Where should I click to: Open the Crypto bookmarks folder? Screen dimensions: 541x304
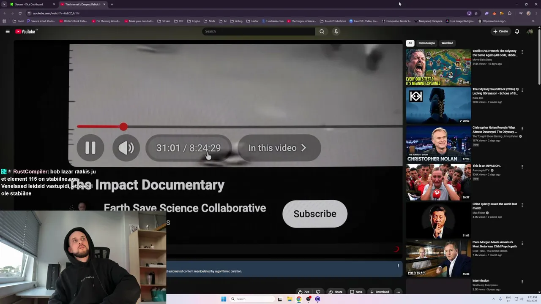(193, 21)
